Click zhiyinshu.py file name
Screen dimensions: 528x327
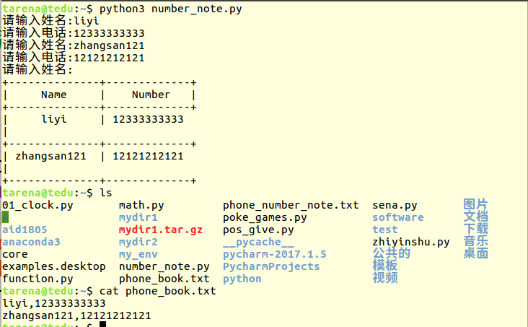coord(411,242)
